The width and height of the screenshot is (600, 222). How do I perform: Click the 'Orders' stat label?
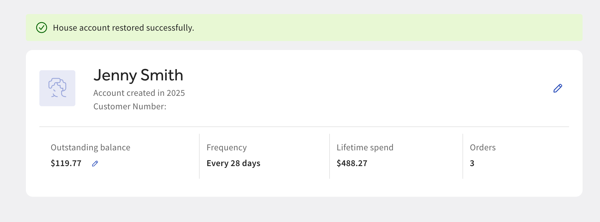pos(482,147)
